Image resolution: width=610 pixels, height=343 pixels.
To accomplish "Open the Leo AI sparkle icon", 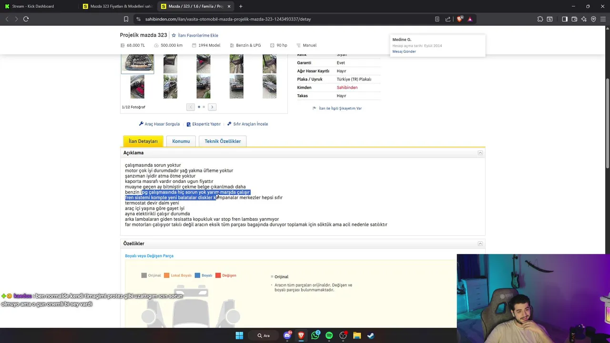I will [x=584, y=19].
